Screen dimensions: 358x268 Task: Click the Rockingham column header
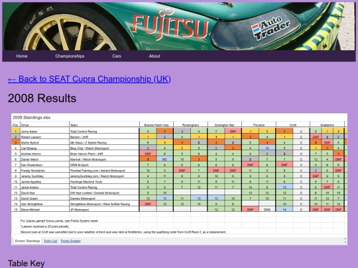point(190,125)
